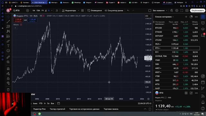Start Симулятор рынка replay
This screenshot has height=116, width=206.
coord(114,11)
